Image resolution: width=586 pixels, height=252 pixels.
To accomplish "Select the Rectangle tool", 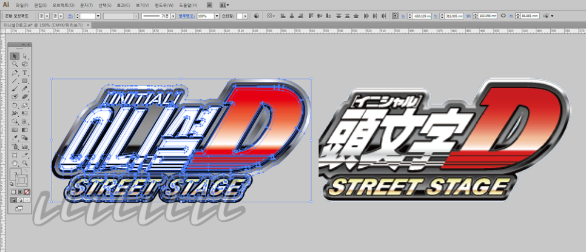I will click(25, 81).
